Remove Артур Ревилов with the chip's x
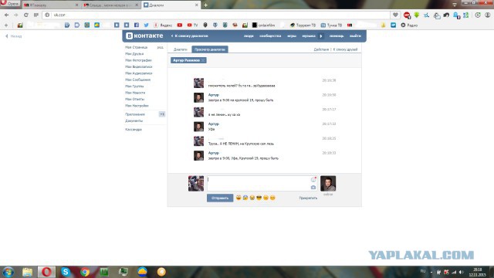The height and width of the screenshot is (278, 494). point(203,60)
